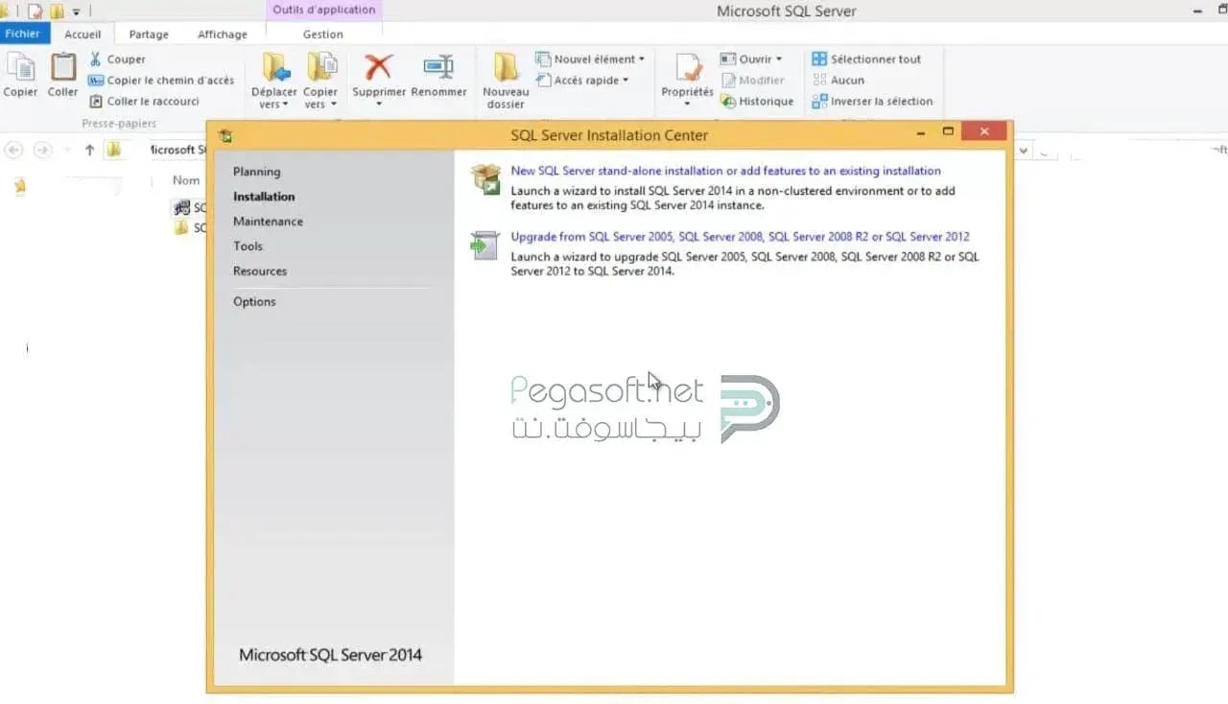Open Options in the sidebar
Viewport: 1228px width, 704px height.
[254, 302]
